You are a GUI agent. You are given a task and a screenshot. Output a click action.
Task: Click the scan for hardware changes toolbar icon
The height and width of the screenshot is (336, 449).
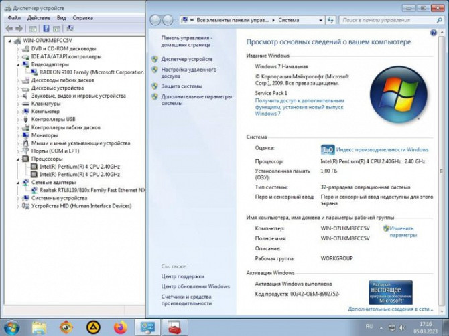[x=70, y=29]
